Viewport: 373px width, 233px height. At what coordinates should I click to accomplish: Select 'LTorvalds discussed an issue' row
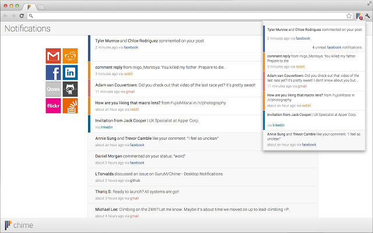click(x=203, y=177)
